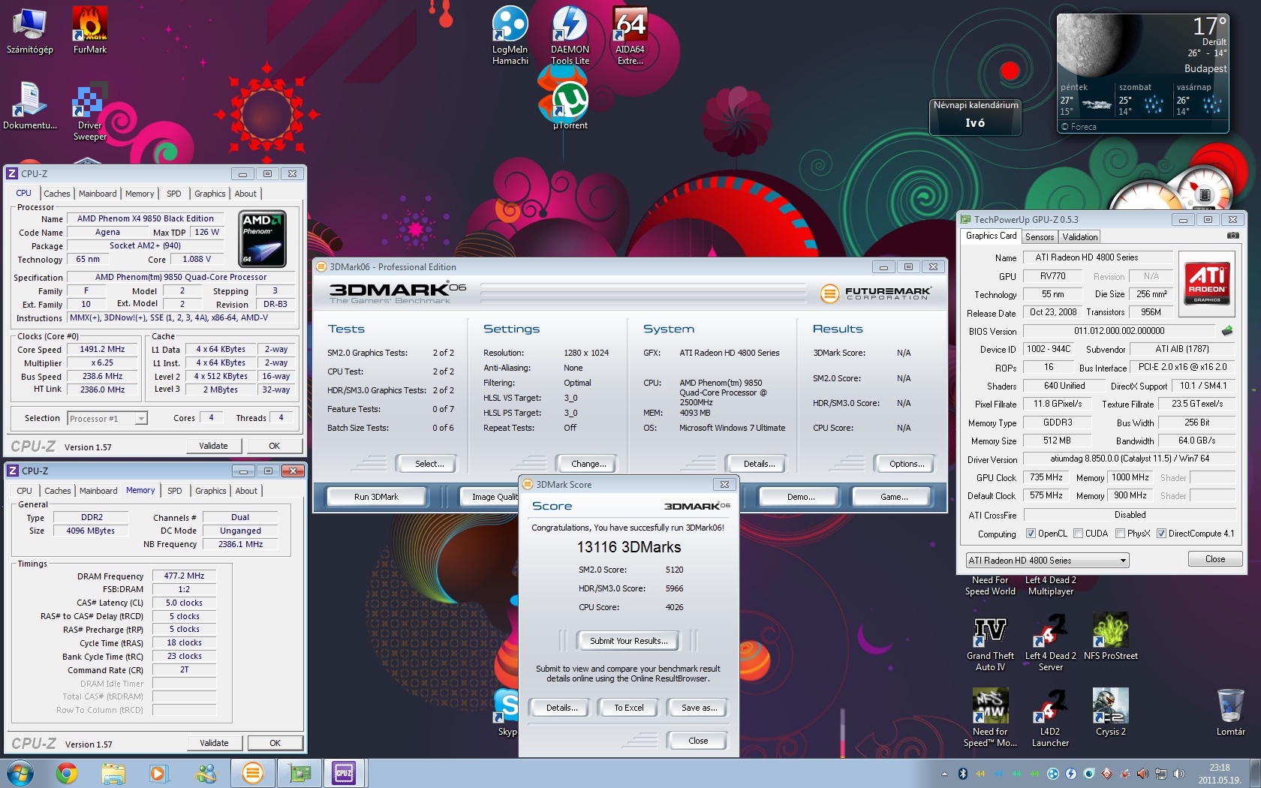Switch to 3DMark06 taskbar button
Screen dimensions: 1261x788
(253, 773)
